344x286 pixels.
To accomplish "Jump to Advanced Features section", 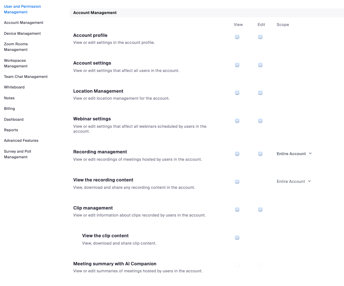I will 21,140.
